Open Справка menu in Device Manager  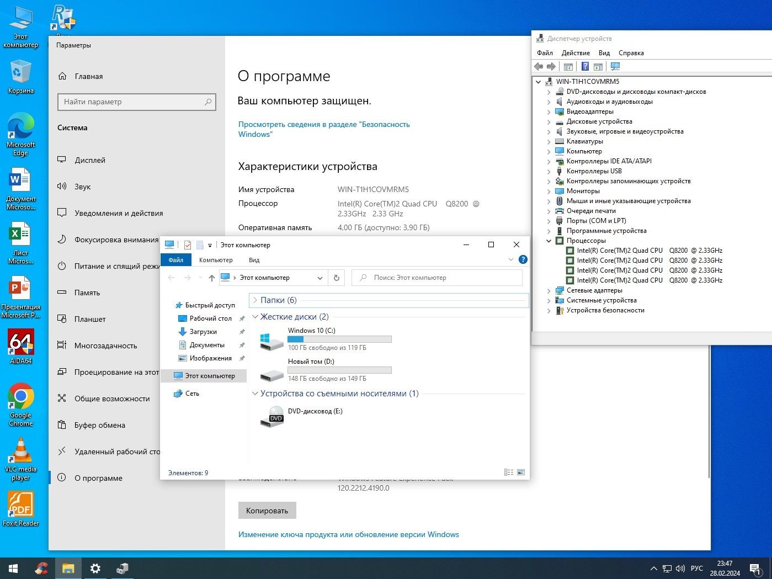(x=631, y=53)
